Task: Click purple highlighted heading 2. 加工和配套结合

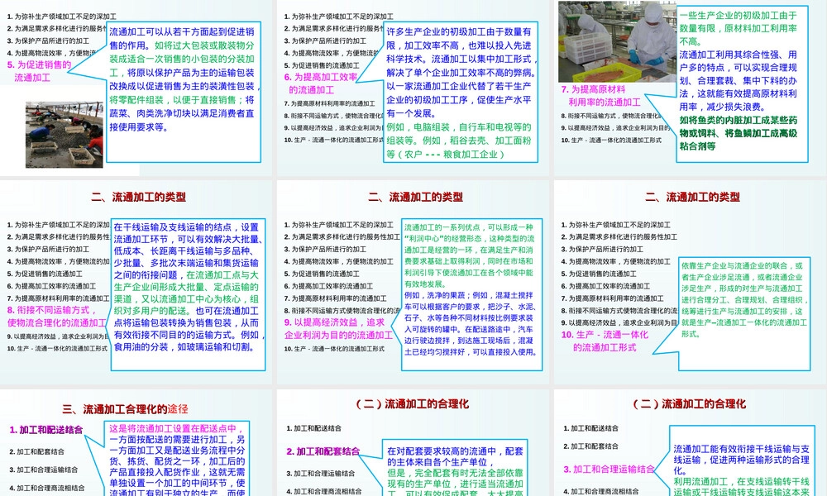Action: pyautogui.click(x=323, y=451)
